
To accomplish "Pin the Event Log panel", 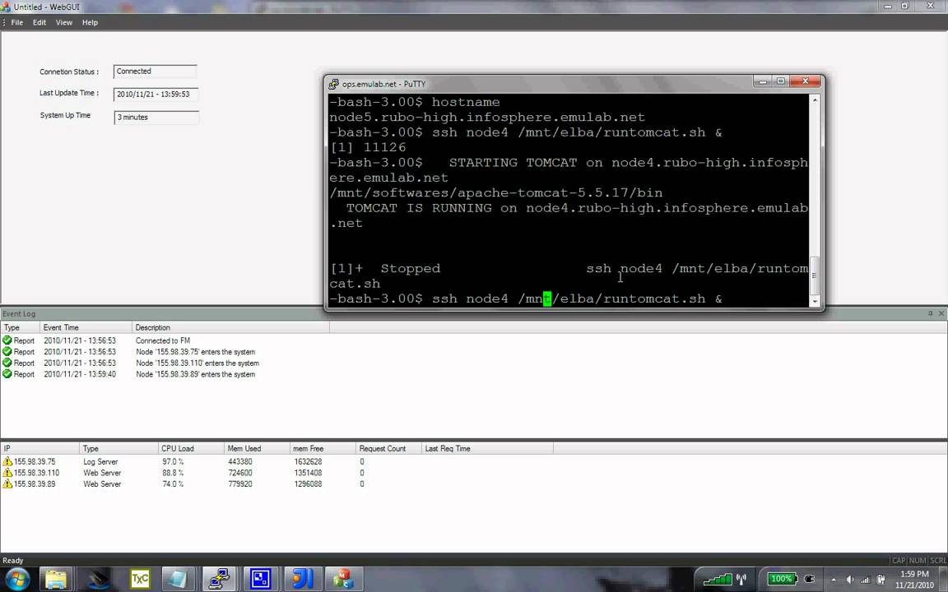I will pos(931,313).
